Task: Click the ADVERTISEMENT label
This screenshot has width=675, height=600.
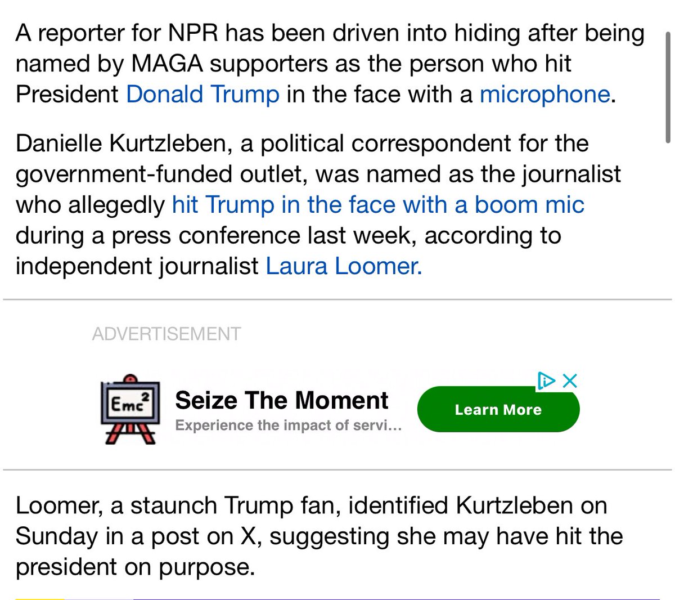Action: (x=166, y=334)
